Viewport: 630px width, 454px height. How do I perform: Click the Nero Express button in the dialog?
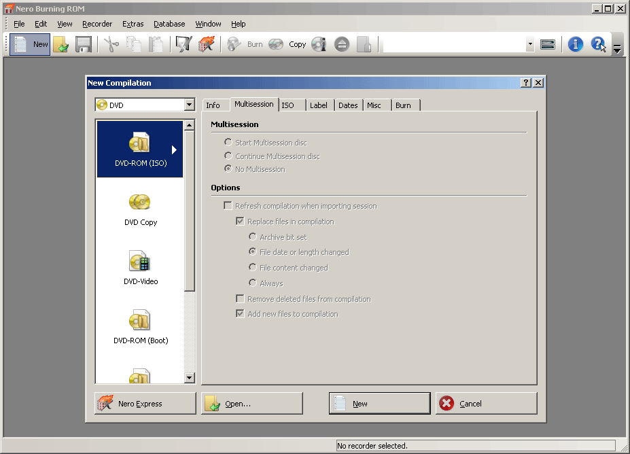coord(145,404)
